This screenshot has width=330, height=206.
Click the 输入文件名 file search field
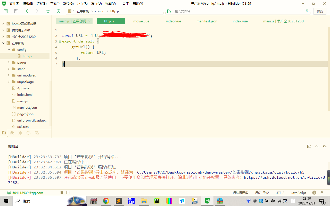(238, 11)
